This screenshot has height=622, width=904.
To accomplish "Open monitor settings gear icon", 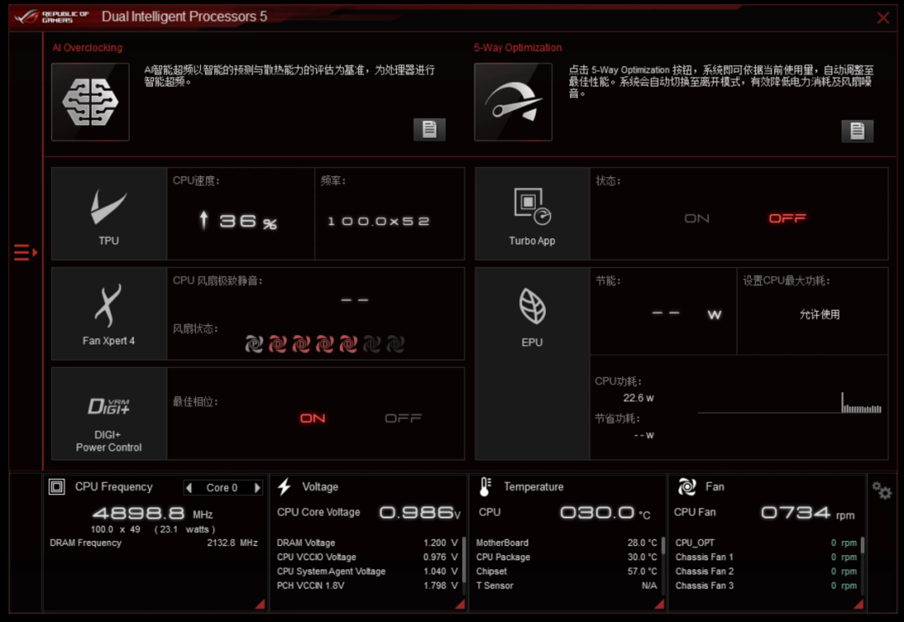I will tap(881, 491).
